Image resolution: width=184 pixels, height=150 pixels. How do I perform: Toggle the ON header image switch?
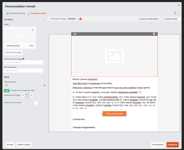click(7, 90)
